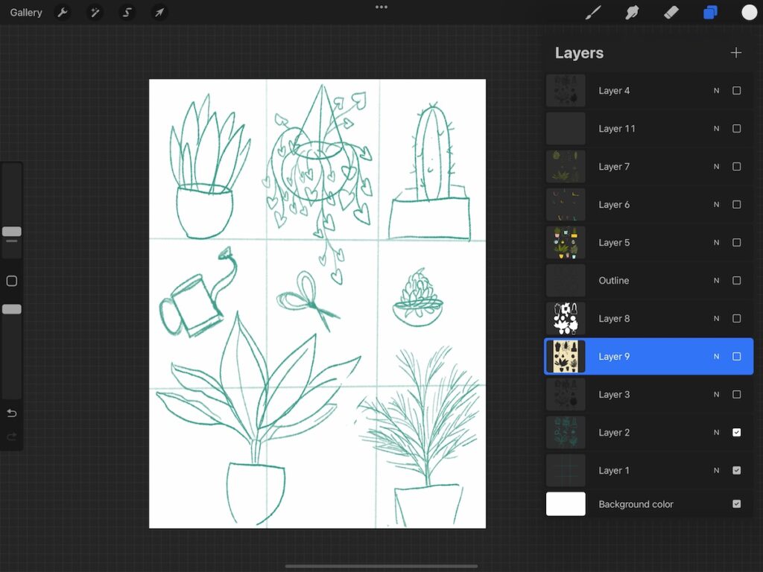Image resolution: width=763 pixels, height=572 pixels.
Task: Open blend mode options for the Outline layer
Action: pyautogui.click(x=716, y=280)
